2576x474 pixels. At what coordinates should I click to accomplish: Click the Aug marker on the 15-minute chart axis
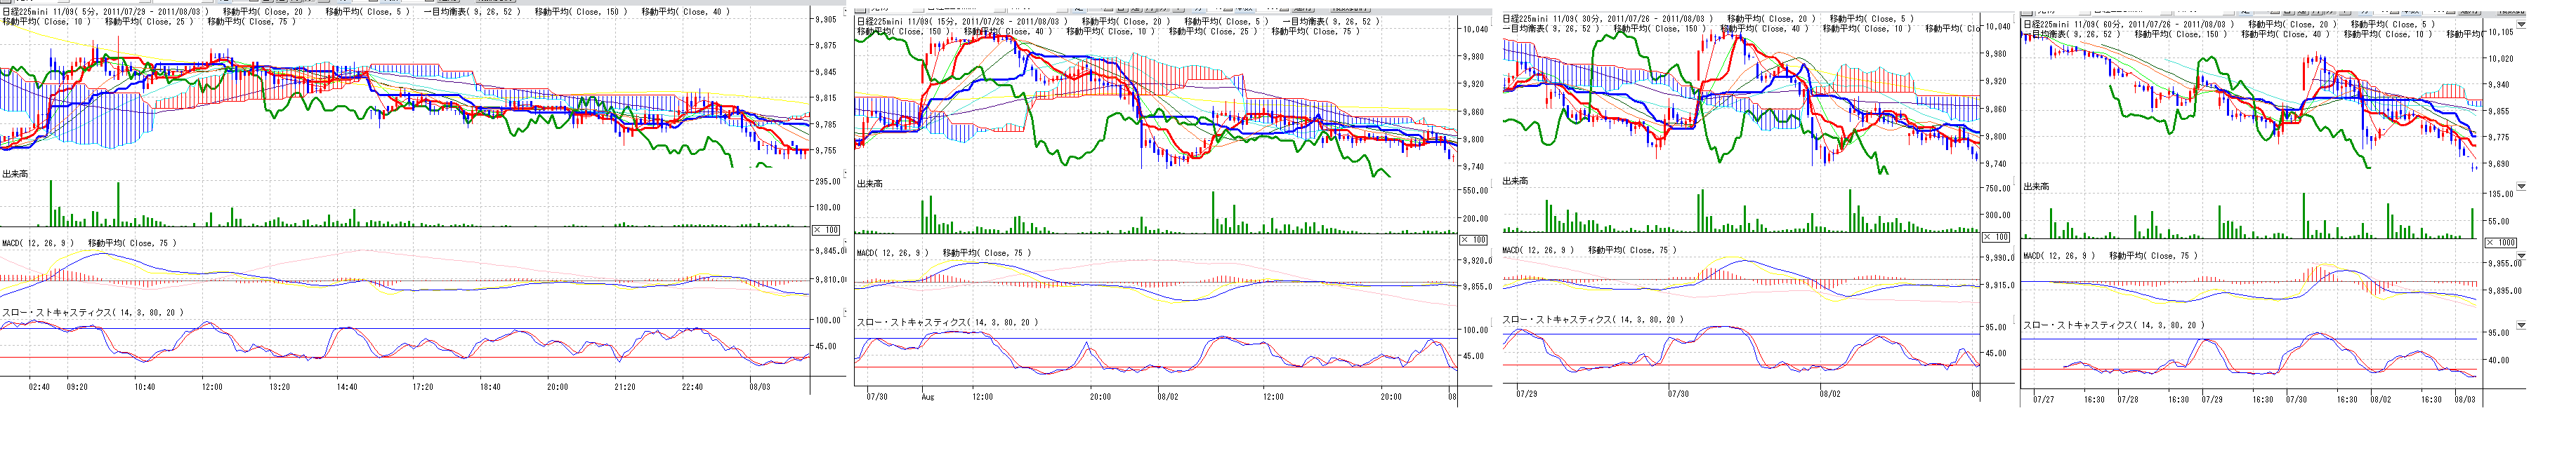(x=927, y=396)
